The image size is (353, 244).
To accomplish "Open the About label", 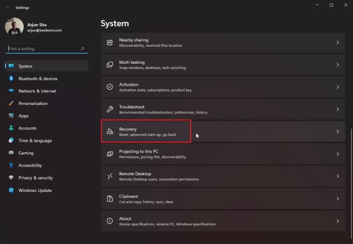I will [x=125, y=218].
